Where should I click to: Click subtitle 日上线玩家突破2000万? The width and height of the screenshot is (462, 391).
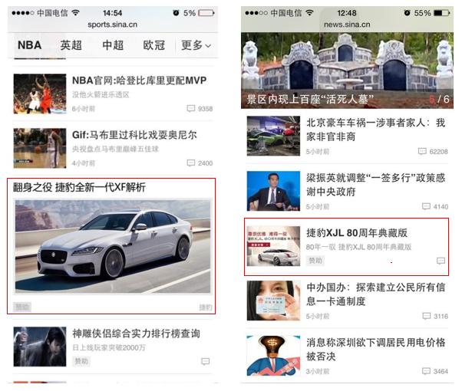(x=109, y=347)
